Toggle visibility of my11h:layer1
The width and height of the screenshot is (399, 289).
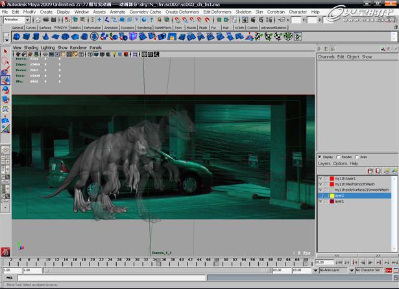320,178
